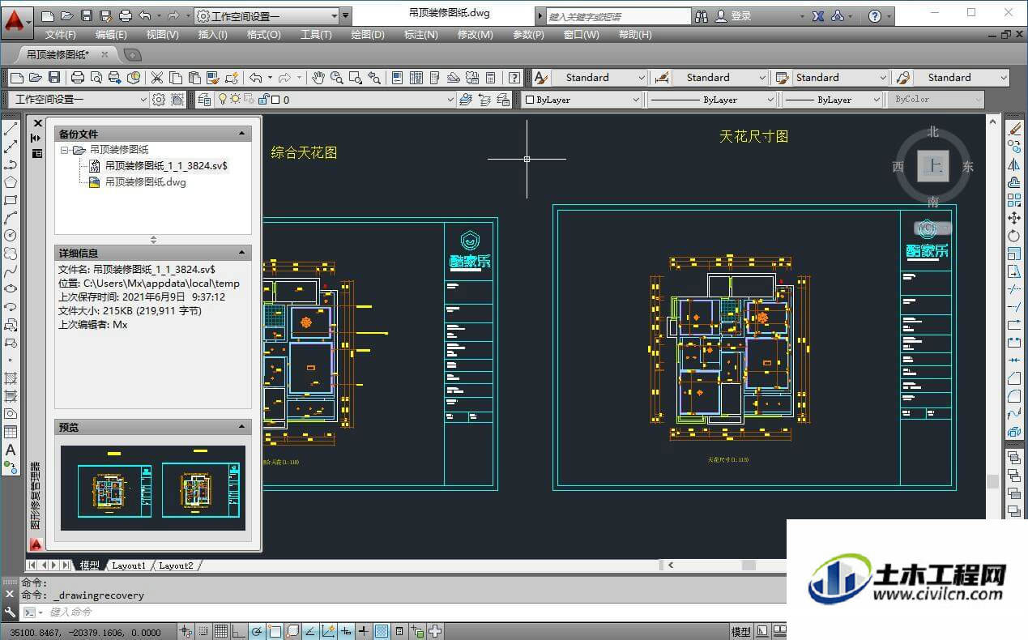The image size is (1028, 640).
Task: Open workspace settings gear icon
Action: tap(159, 100)
